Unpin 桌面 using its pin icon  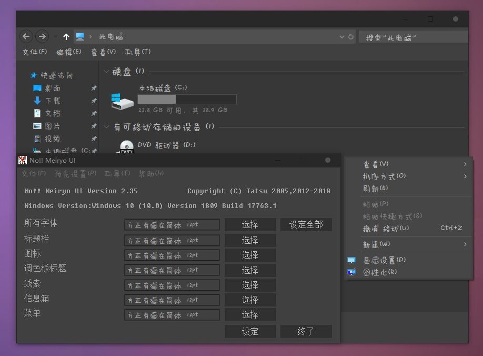click(x=94, y=88)
